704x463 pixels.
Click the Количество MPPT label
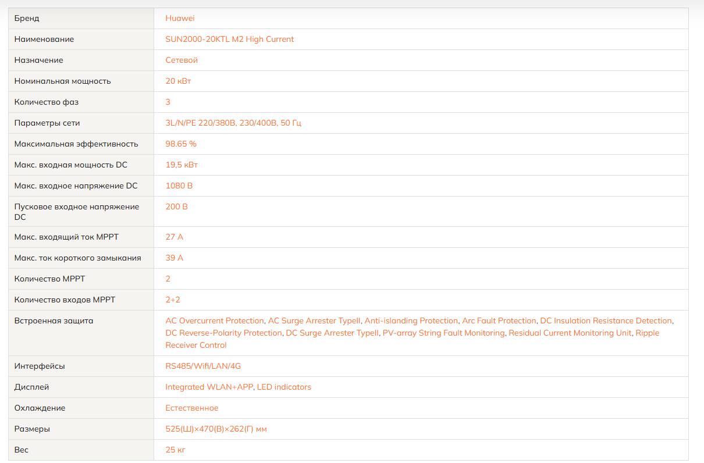(50, 279)
